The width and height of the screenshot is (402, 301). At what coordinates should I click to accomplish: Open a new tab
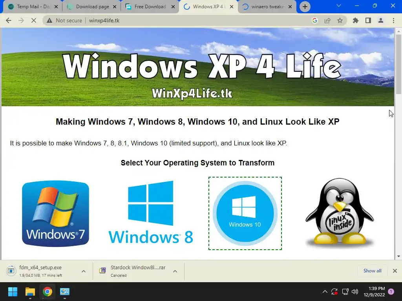[x=305, y=7]
